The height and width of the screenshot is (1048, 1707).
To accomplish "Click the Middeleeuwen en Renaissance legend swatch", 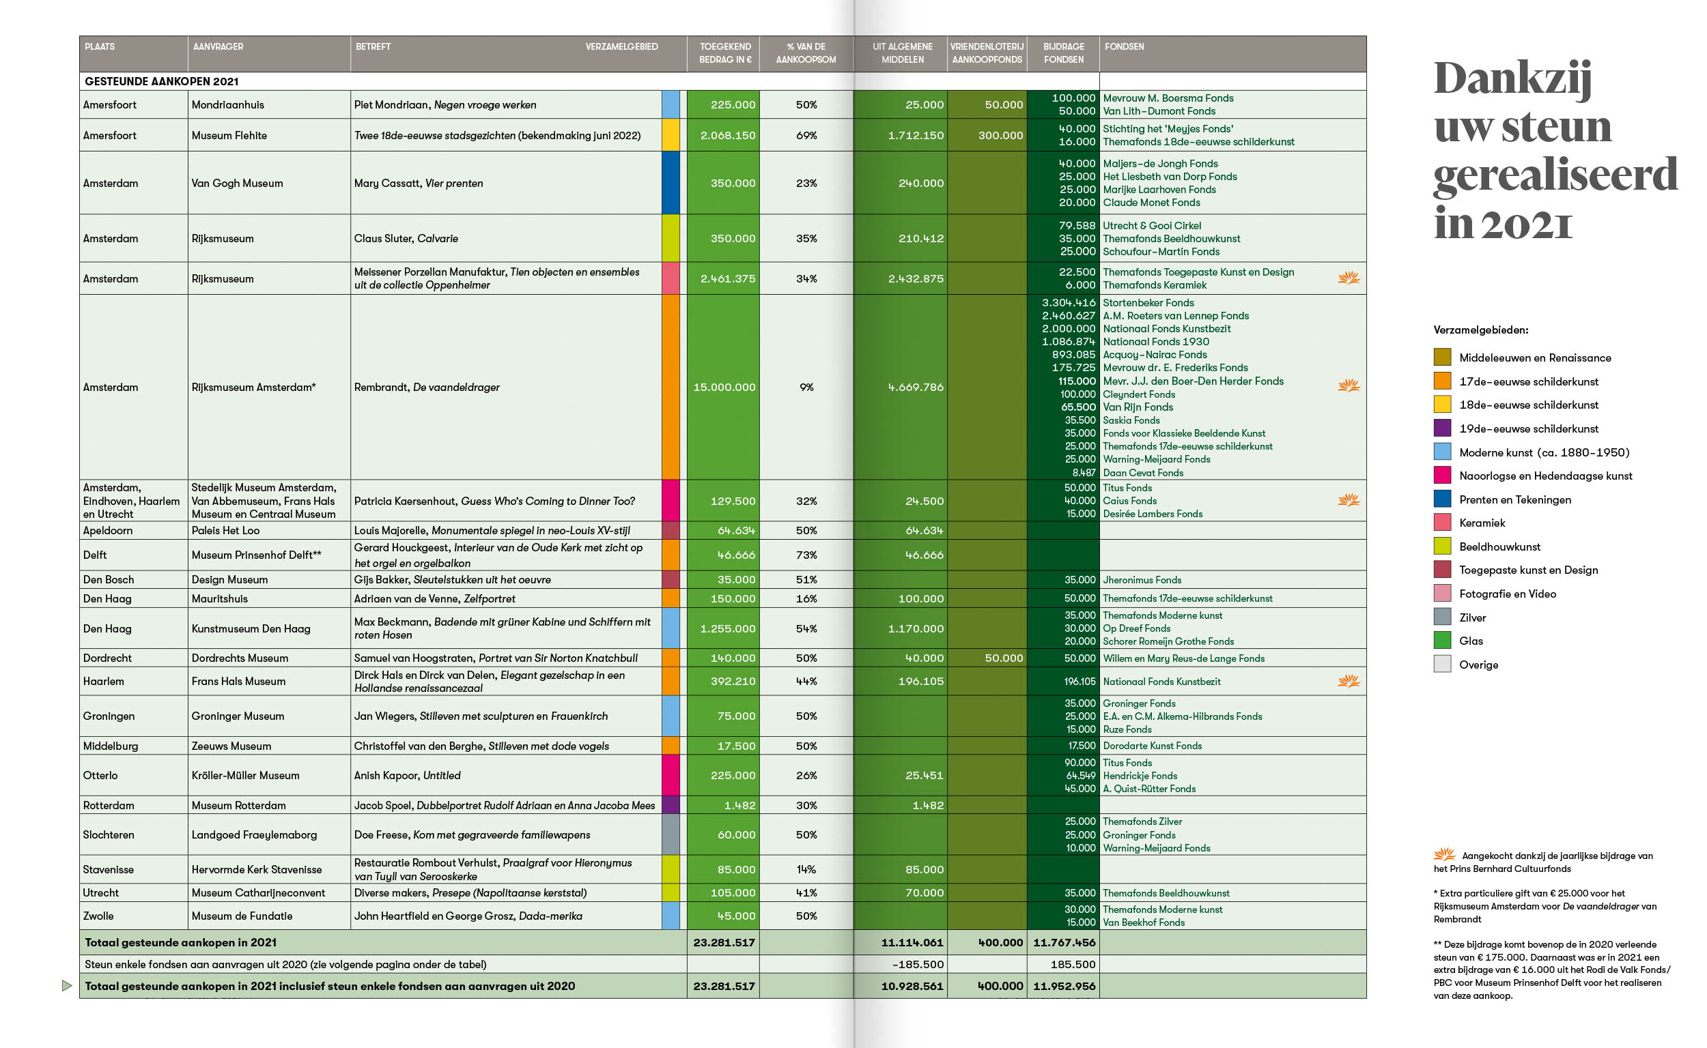I will coord(1442,358).
